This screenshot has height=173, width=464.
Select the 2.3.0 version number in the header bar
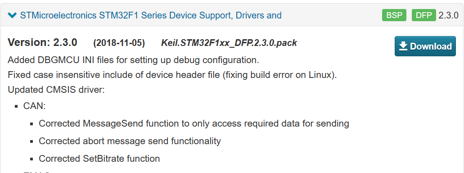(448, 15)
